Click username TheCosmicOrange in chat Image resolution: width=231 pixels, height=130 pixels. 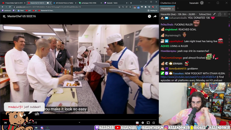(x=171, y=58)
